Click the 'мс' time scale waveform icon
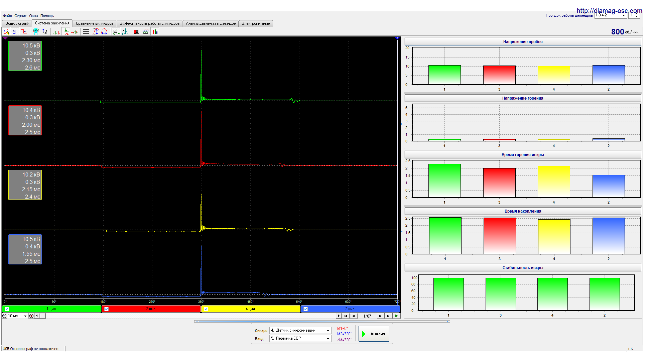Image resolution: width=647 pixels, height=353 pixels. pyautogui.click(x=116, y=32)
